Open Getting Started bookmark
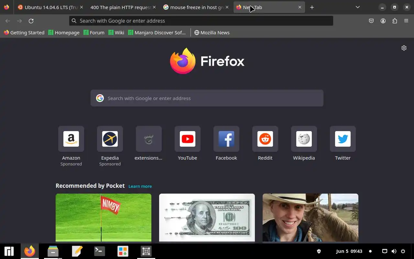Image resolution: width=414 pixels, height=259 pixels. (x=24, y=32)
